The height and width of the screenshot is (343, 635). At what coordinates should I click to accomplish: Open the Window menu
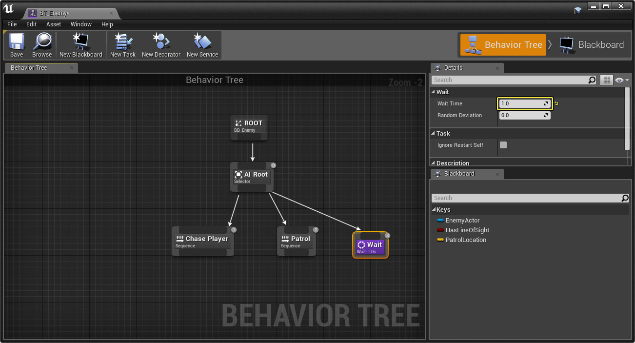coord(81,24)
